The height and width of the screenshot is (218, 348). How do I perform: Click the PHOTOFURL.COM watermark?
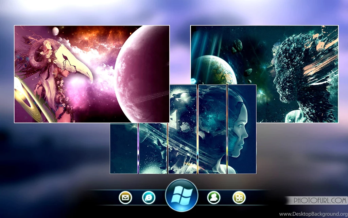(316, 201)
